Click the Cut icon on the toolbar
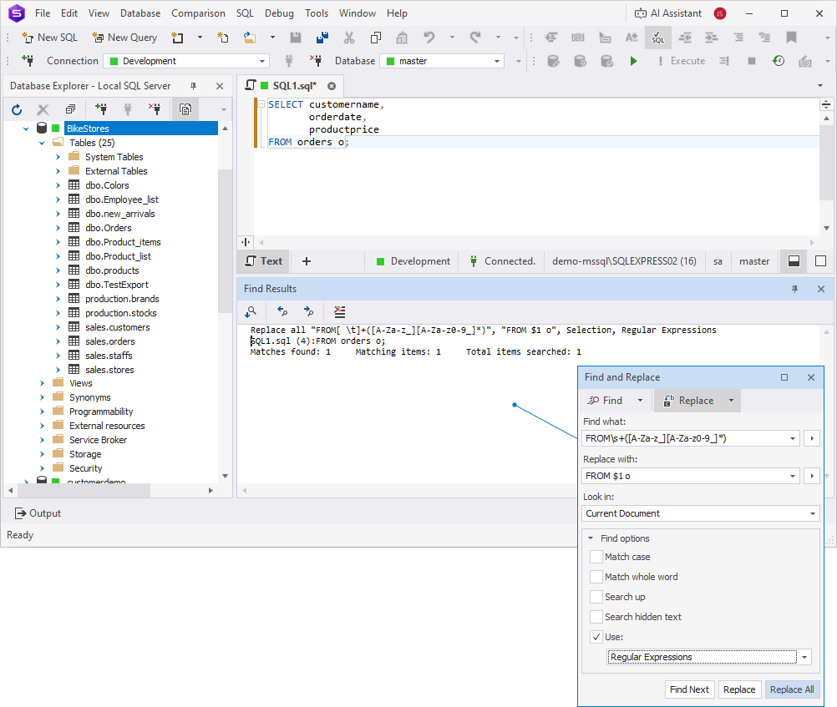This screenshot has height=707, width=837. (x=350, y=38)
